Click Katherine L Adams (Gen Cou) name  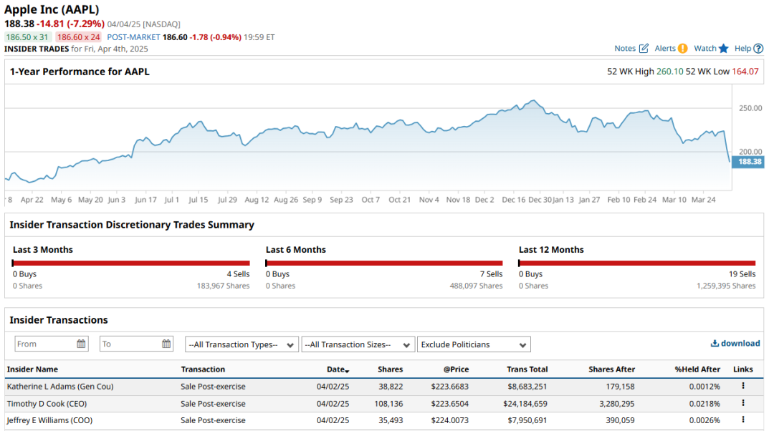point(60,386)
